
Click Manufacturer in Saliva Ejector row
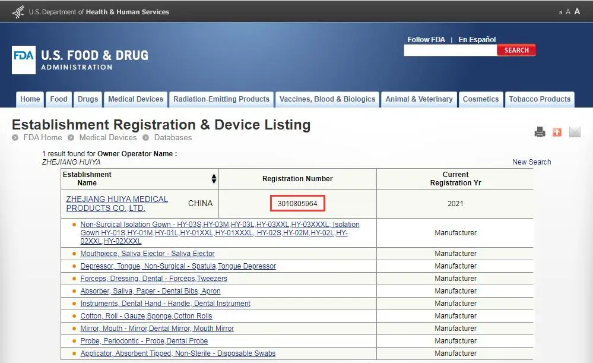[455, 254]
